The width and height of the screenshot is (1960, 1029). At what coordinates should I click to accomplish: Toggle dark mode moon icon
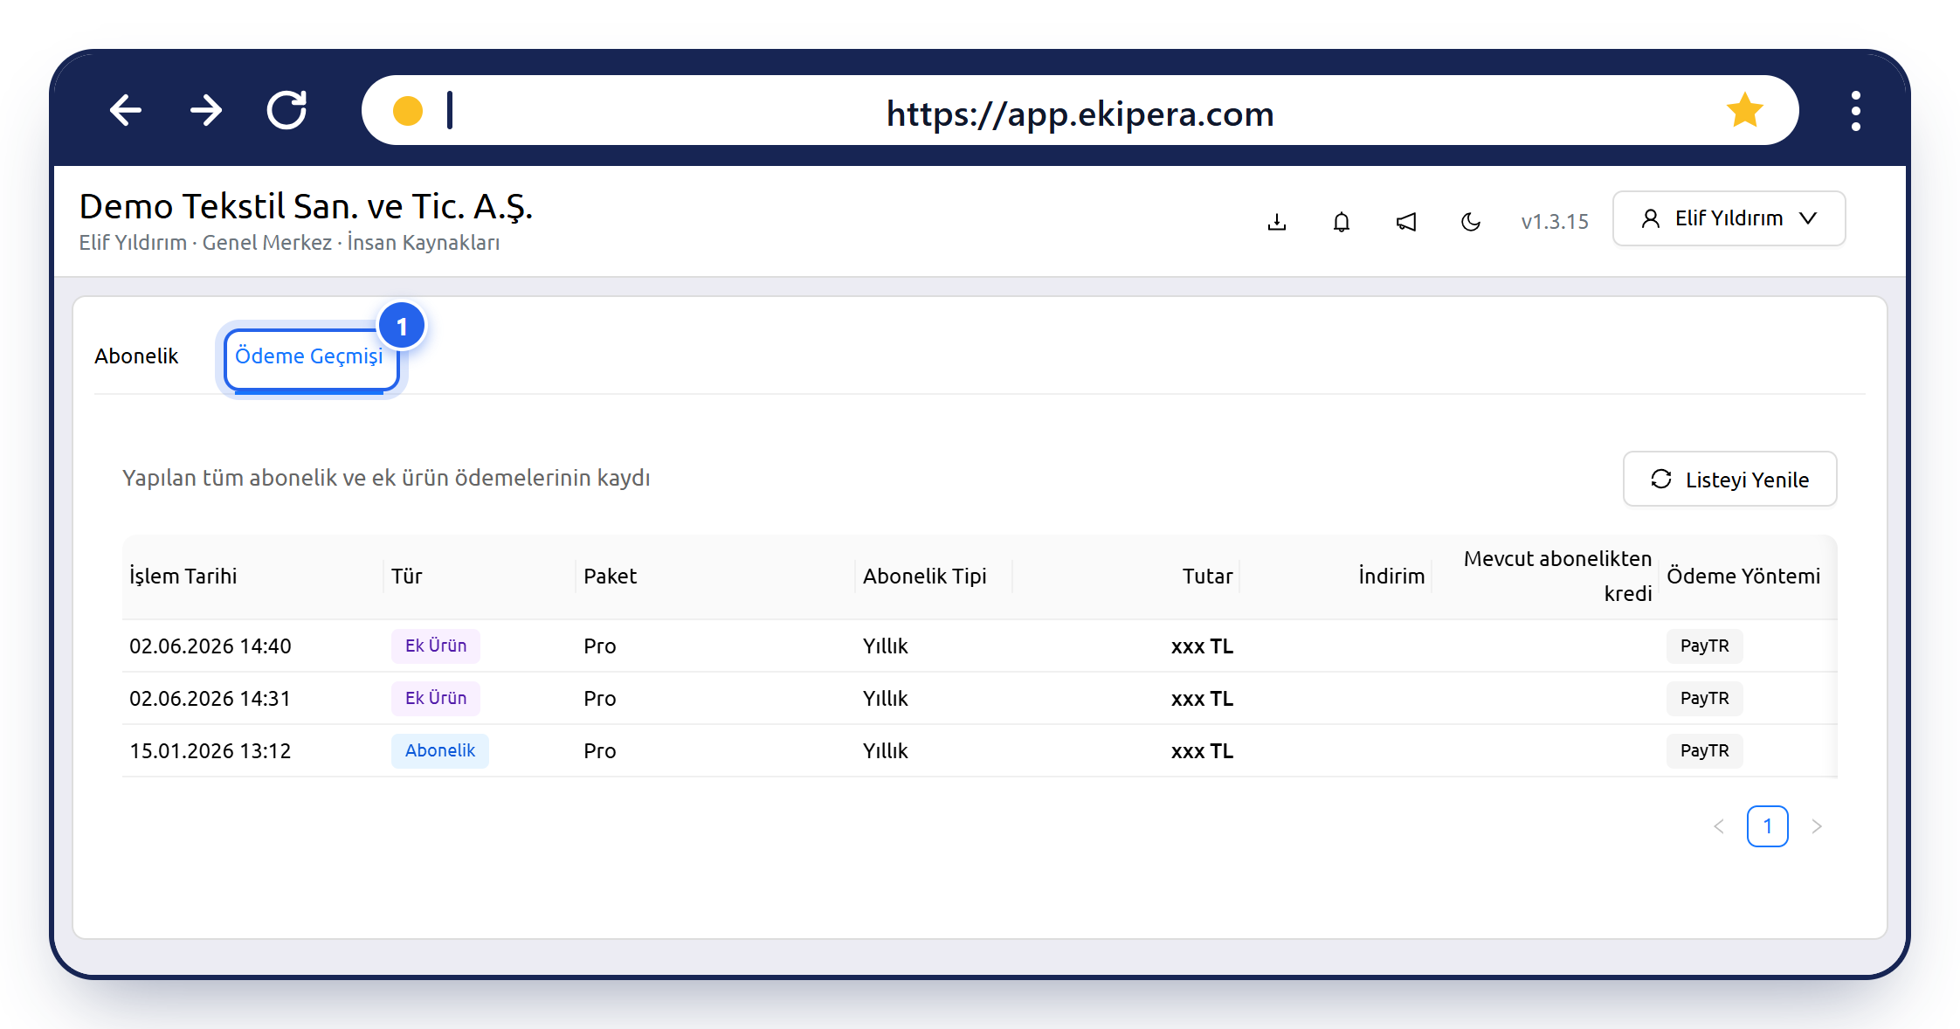pyautogui.click(x=1471, y=222)
